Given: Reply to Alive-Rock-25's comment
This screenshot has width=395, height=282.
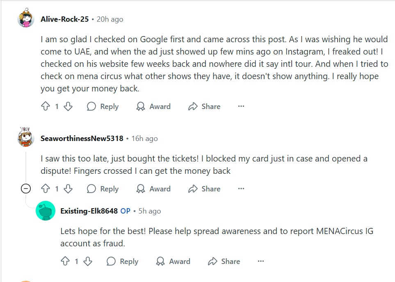Looking at the screenshot, I should pyautogui.click(x=103, y=107).
